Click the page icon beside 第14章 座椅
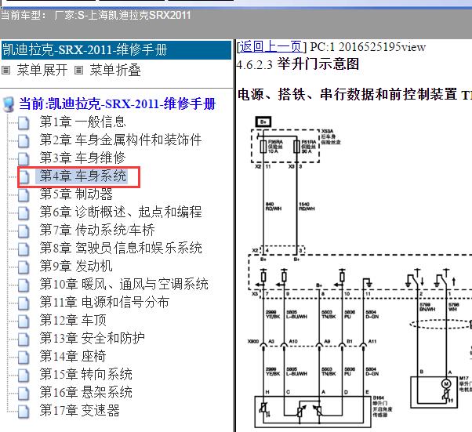472x432 pixels. [24, 358]
